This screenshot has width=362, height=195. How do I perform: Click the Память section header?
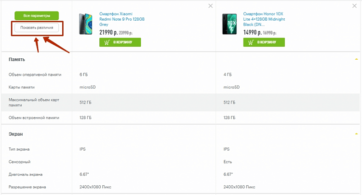coord(17,59)
